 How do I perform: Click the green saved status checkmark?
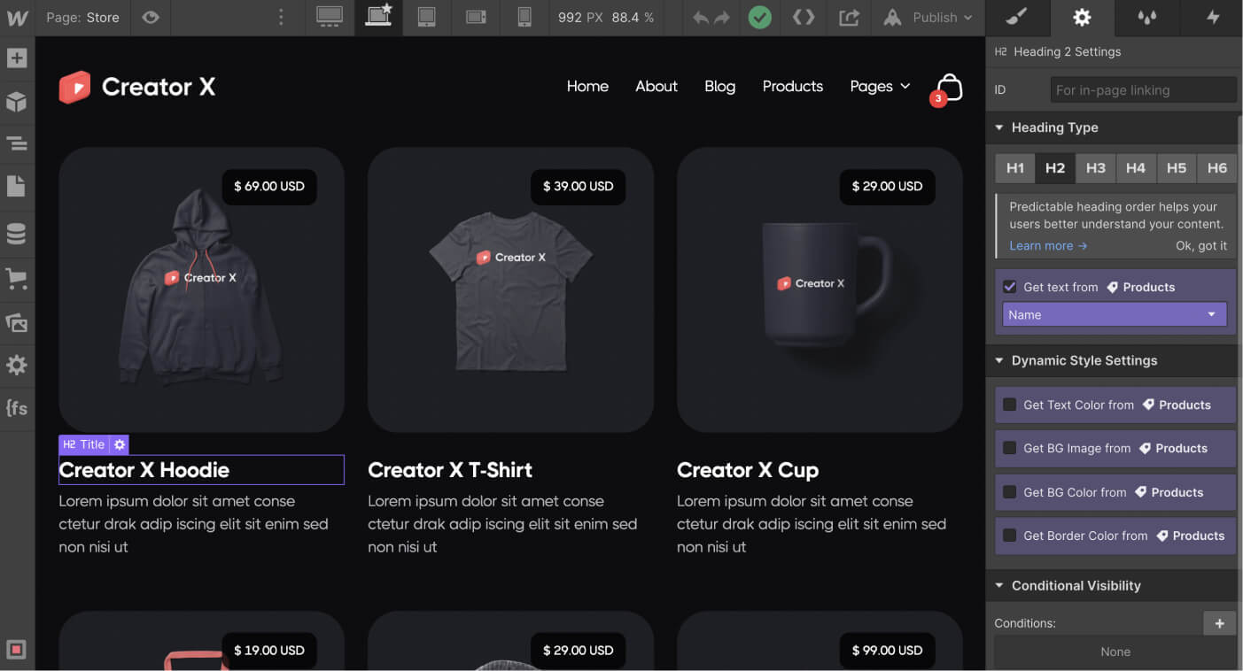pos(759,18)
